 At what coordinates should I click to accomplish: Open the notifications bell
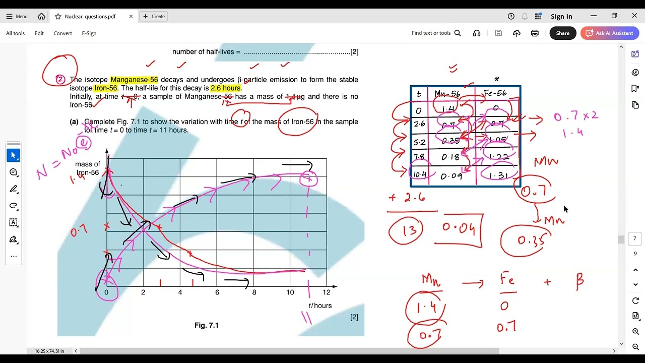[525, 16]
